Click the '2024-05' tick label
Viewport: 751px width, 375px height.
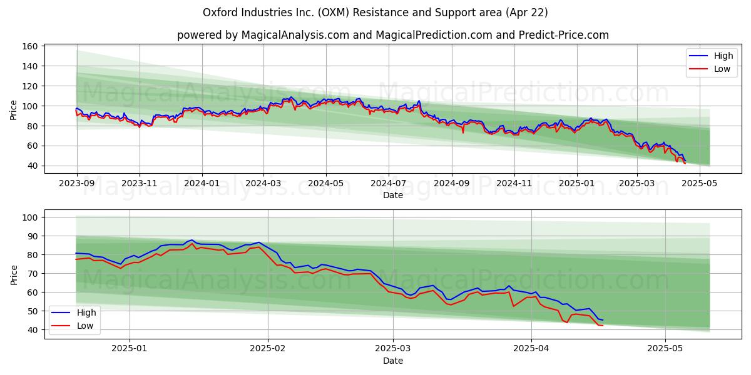click(325, 184)
